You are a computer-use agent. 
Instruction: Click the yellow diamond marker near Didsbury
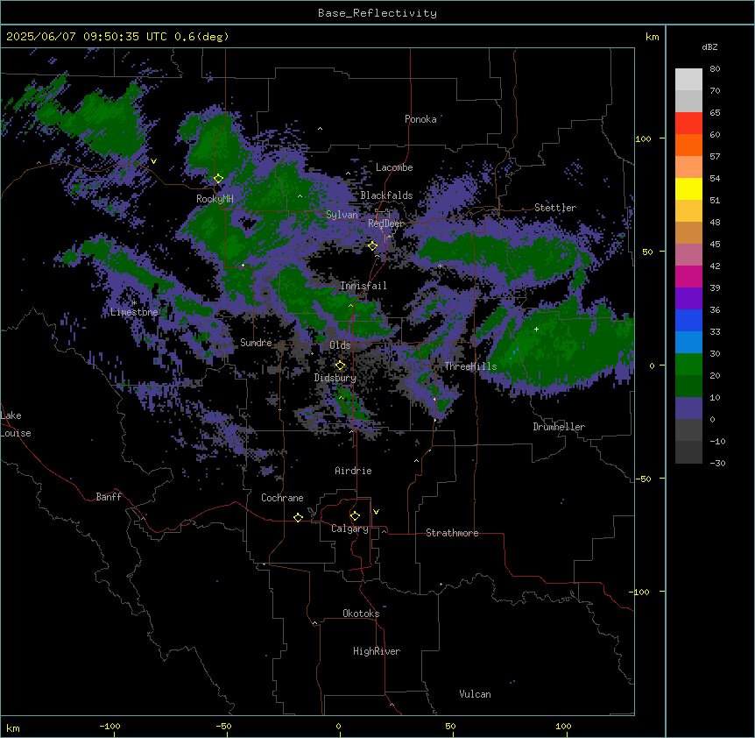(x=341, y=365)
